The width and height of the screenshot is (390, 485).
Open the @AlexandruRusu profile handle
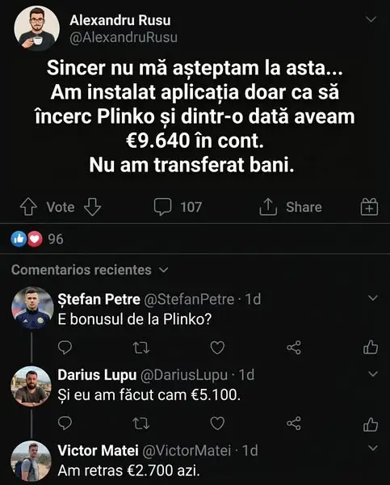(124, 38)
